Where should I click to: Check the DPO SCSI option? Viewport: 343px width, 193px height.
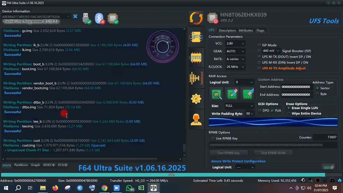[x=260, y=110]
